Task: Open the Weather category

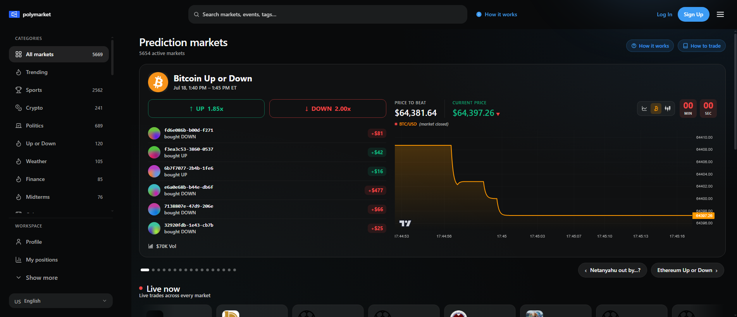Action: click(x=59, y=161)
